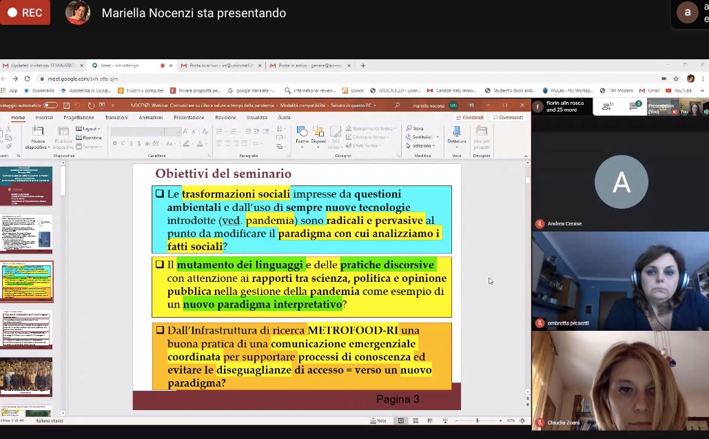This screenshot has height=439, width=709.
Task: Open the Quick Access Toolbar customize dropdown
Action: point(112,105)
